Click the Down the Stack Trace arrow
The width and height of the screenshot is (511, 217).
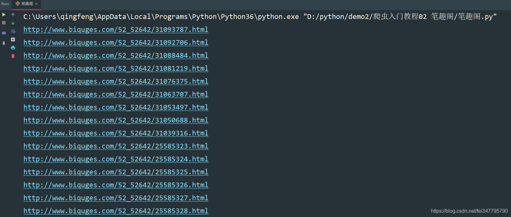coord(13,23)
